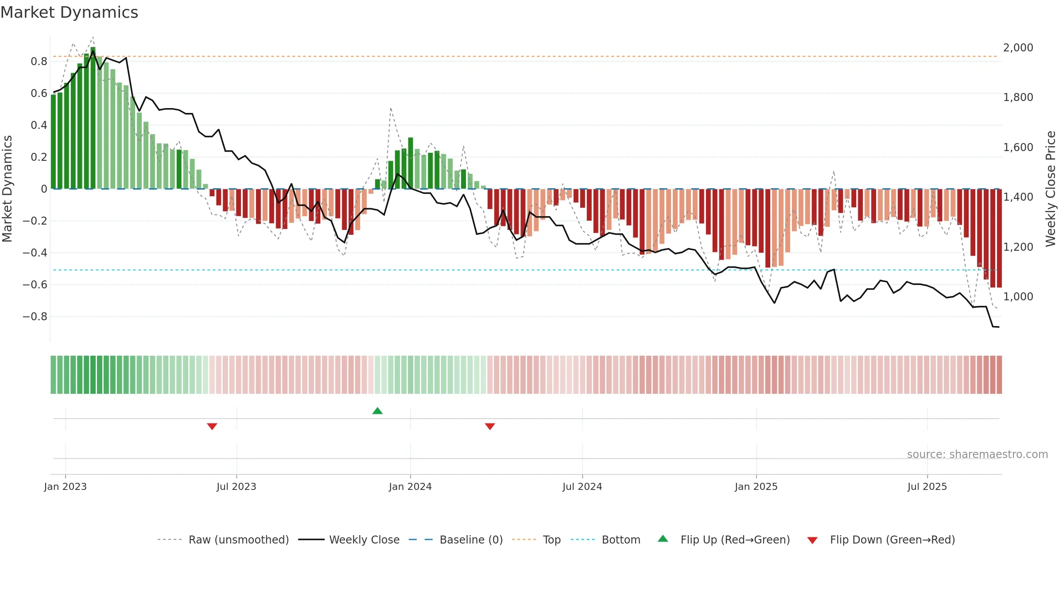Click the 1,000 price axis label
Screen dimensions: 1063x598
[1018, 296]
